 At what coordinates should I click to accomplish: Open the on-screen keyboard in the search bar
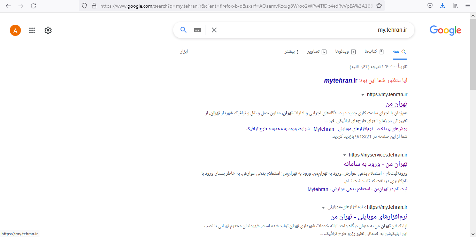[197, 30]
